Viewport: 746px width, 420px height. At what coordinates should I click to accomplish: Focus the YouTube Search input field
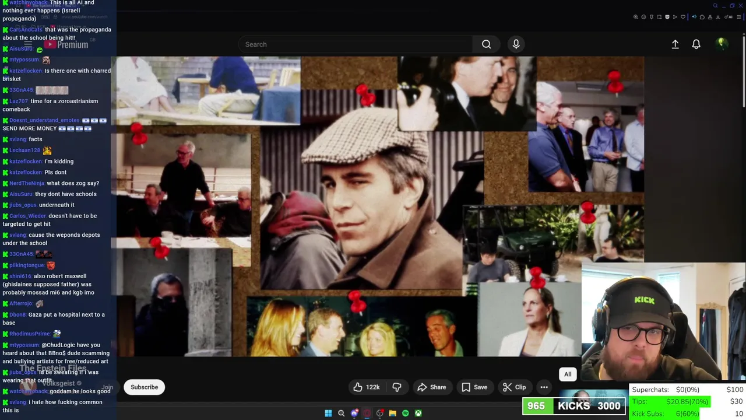tap(356, 44)
